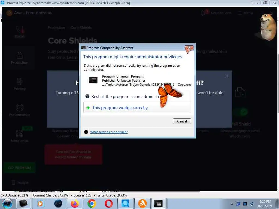Screen dimensions: 279x209
Task: Restore down the Process Explorer window
Action: pos(265,3)
